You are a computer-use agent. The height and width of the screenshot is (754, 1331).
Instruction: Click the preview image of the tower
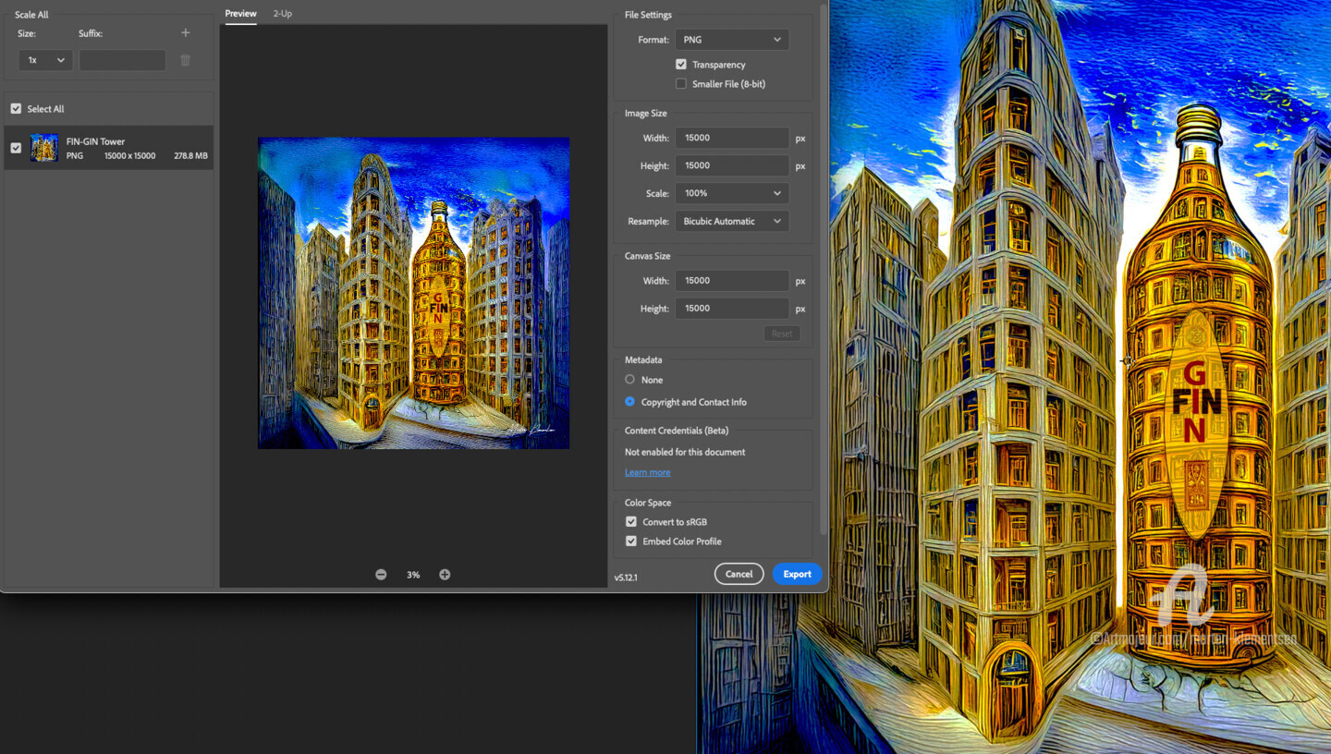pos(413,293)
